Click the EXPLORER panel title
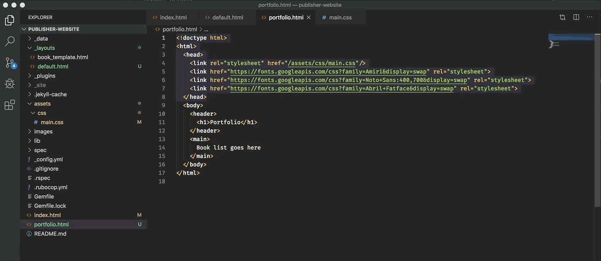This screenshot has width=601, height=261. pyautogui.click(x=40, y=17)
